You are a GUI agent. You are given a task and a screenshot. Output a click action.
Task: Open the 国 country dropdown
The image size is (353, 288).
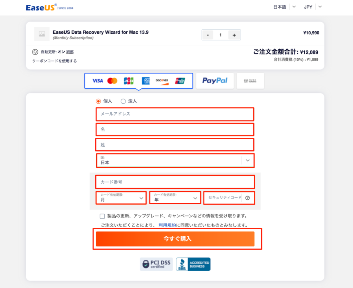point(175,160)
